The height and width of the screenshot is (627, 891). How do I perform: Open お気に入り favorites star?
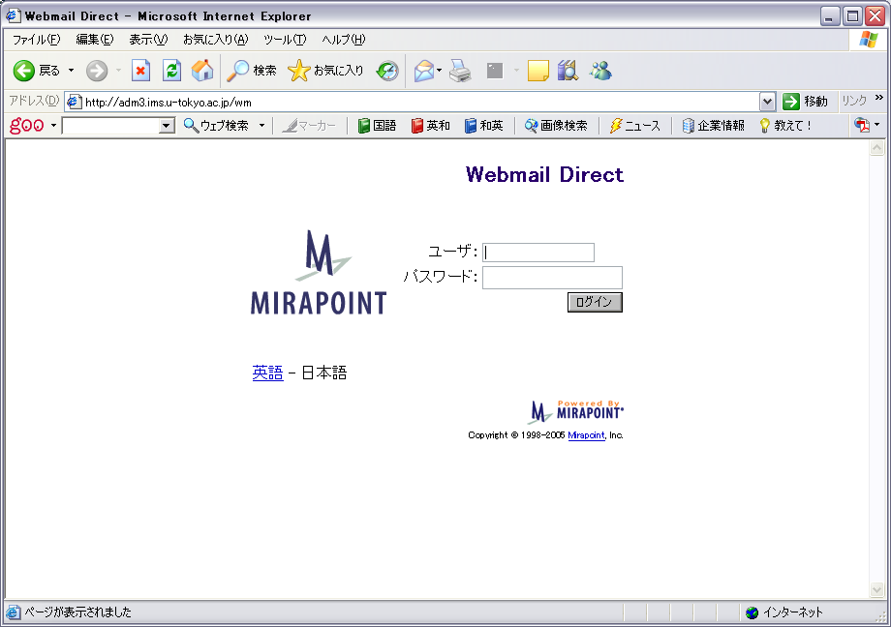(x=325, y=71)
